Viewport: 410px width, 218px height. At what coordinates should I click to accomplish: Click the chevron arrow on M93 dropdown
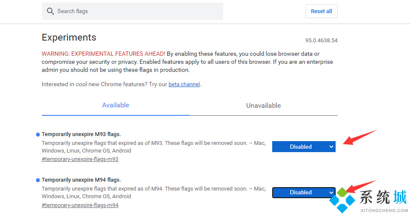tap(331, 147)
